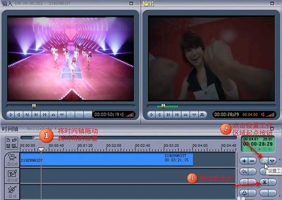Click the input timecode 00:00:50;19
The image size is (282, 200).
pos(107,114)
